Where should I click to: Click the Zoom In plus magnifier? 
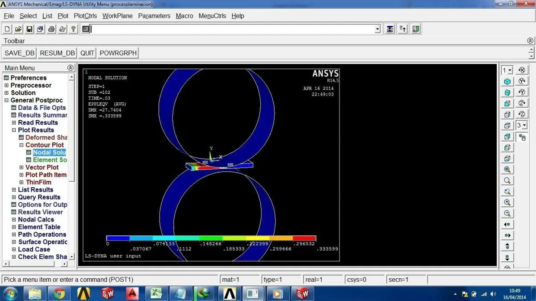coord(507,202)
